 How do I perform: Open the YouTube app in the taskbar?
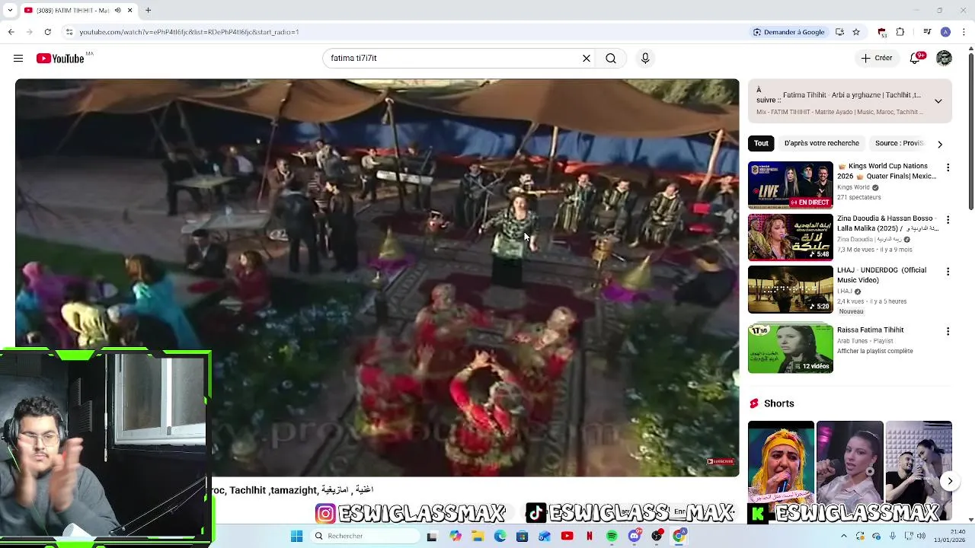pyautogui.click(x=567, y=536)
